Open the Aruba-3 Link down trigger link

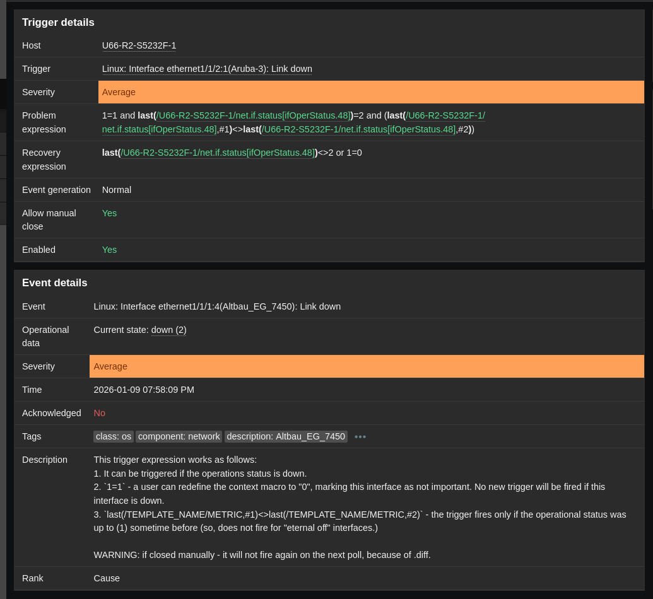click(x=207, y=69)
